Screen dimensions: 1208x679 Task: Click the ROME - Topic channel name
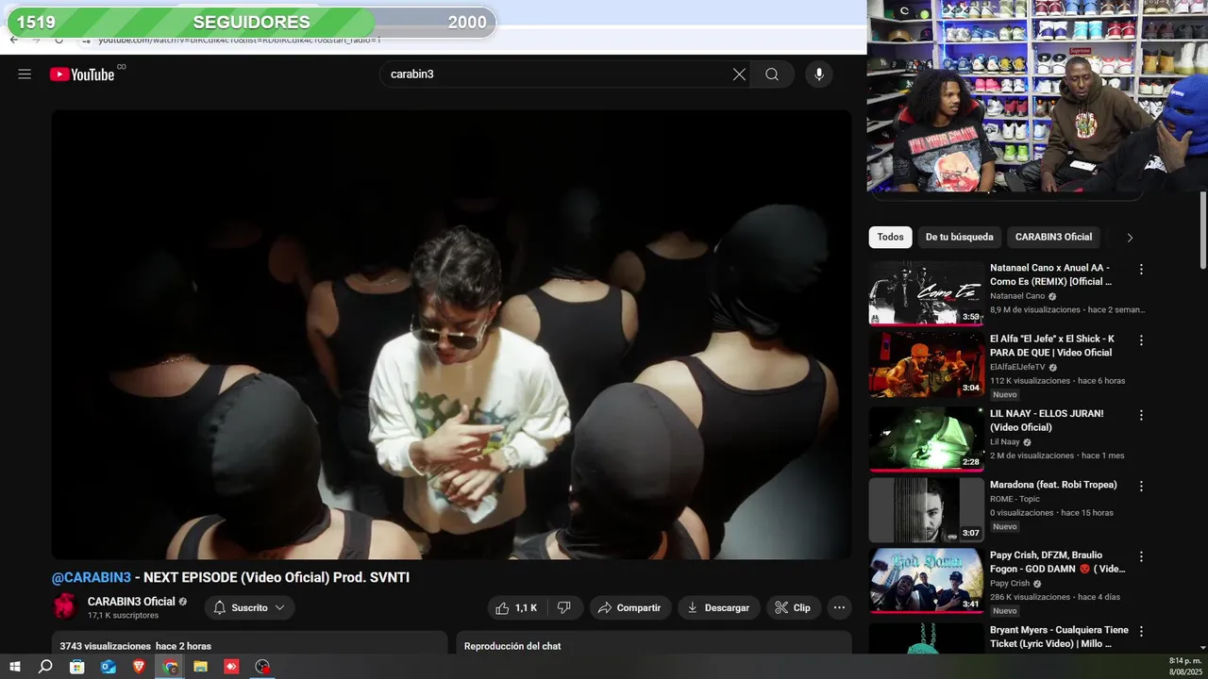(1015, 499)
